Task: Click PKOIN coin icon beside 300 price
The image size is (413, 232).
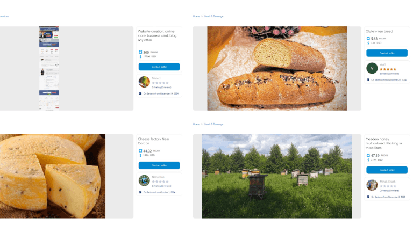Action: tap(140, 52)
